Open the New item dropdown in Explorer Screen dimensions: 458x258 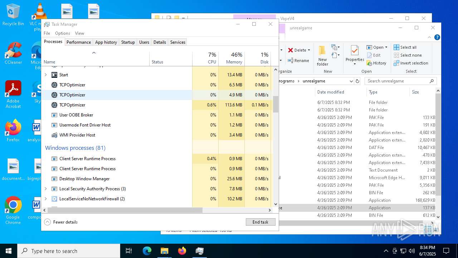pyautogui.click(x=335, y=47)
